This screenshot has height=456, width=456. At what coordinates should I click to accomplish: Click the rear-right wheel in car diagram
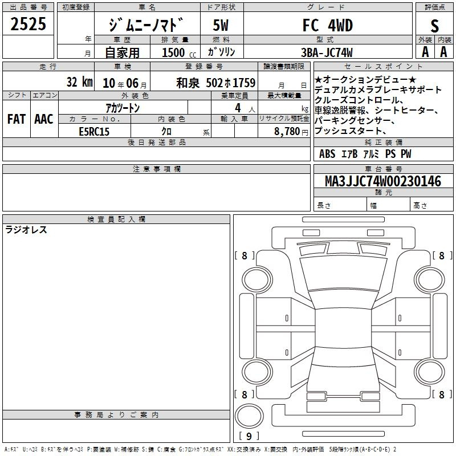point(430,372)
